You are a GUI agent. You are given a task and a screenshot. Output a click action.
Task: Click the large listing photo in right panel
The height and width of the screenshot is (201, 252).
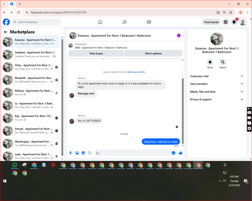click(217, 39)
